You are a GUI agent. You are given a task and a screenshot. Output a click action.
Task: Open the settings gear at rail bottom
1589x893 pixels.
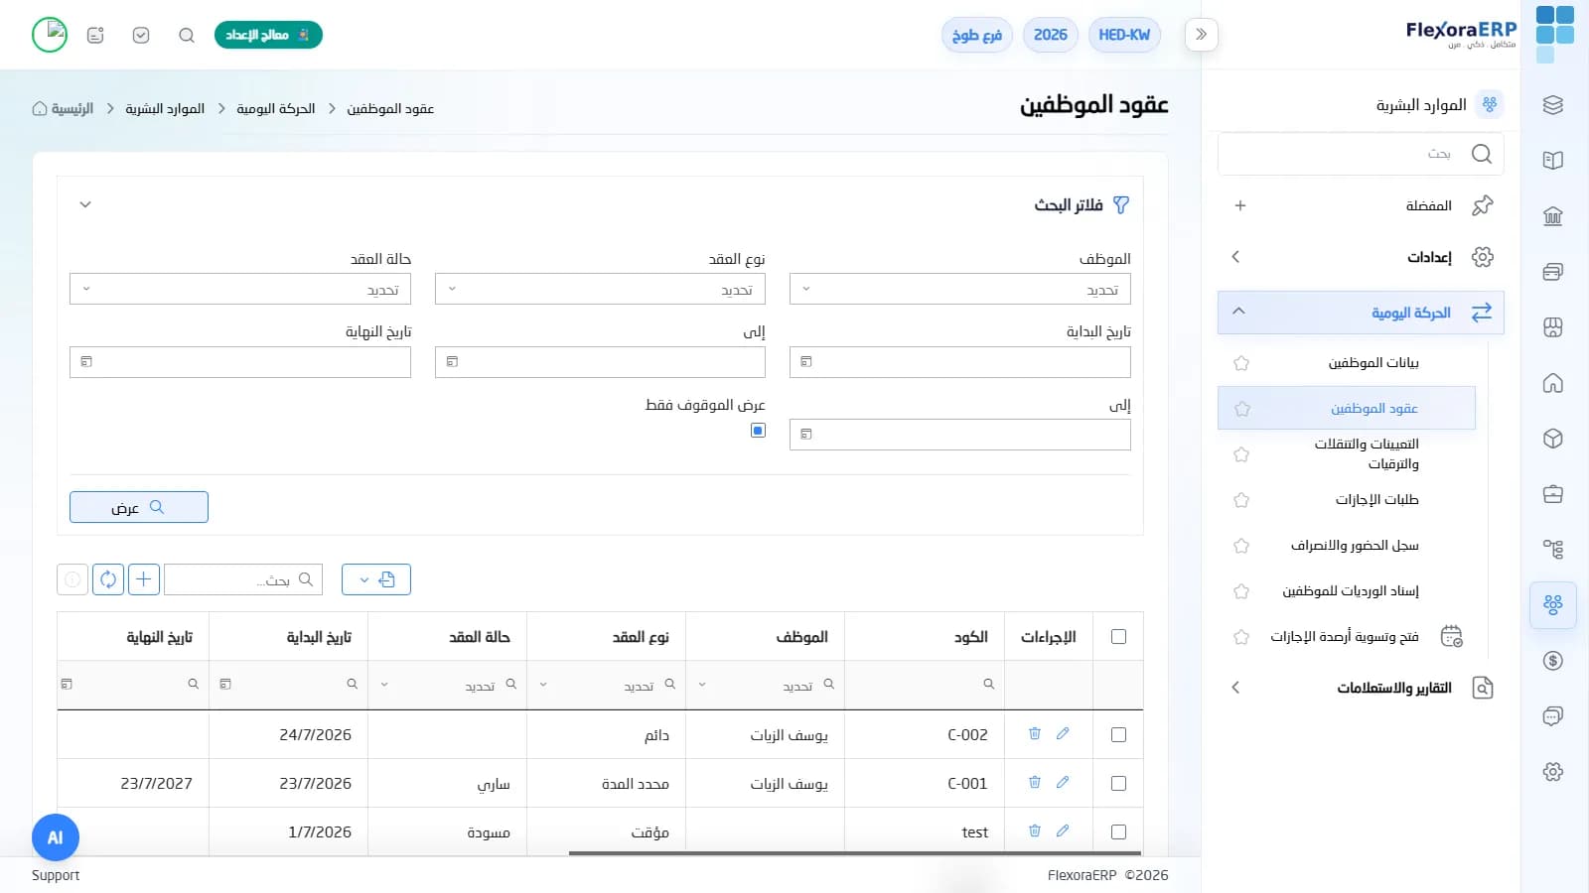1553,772
